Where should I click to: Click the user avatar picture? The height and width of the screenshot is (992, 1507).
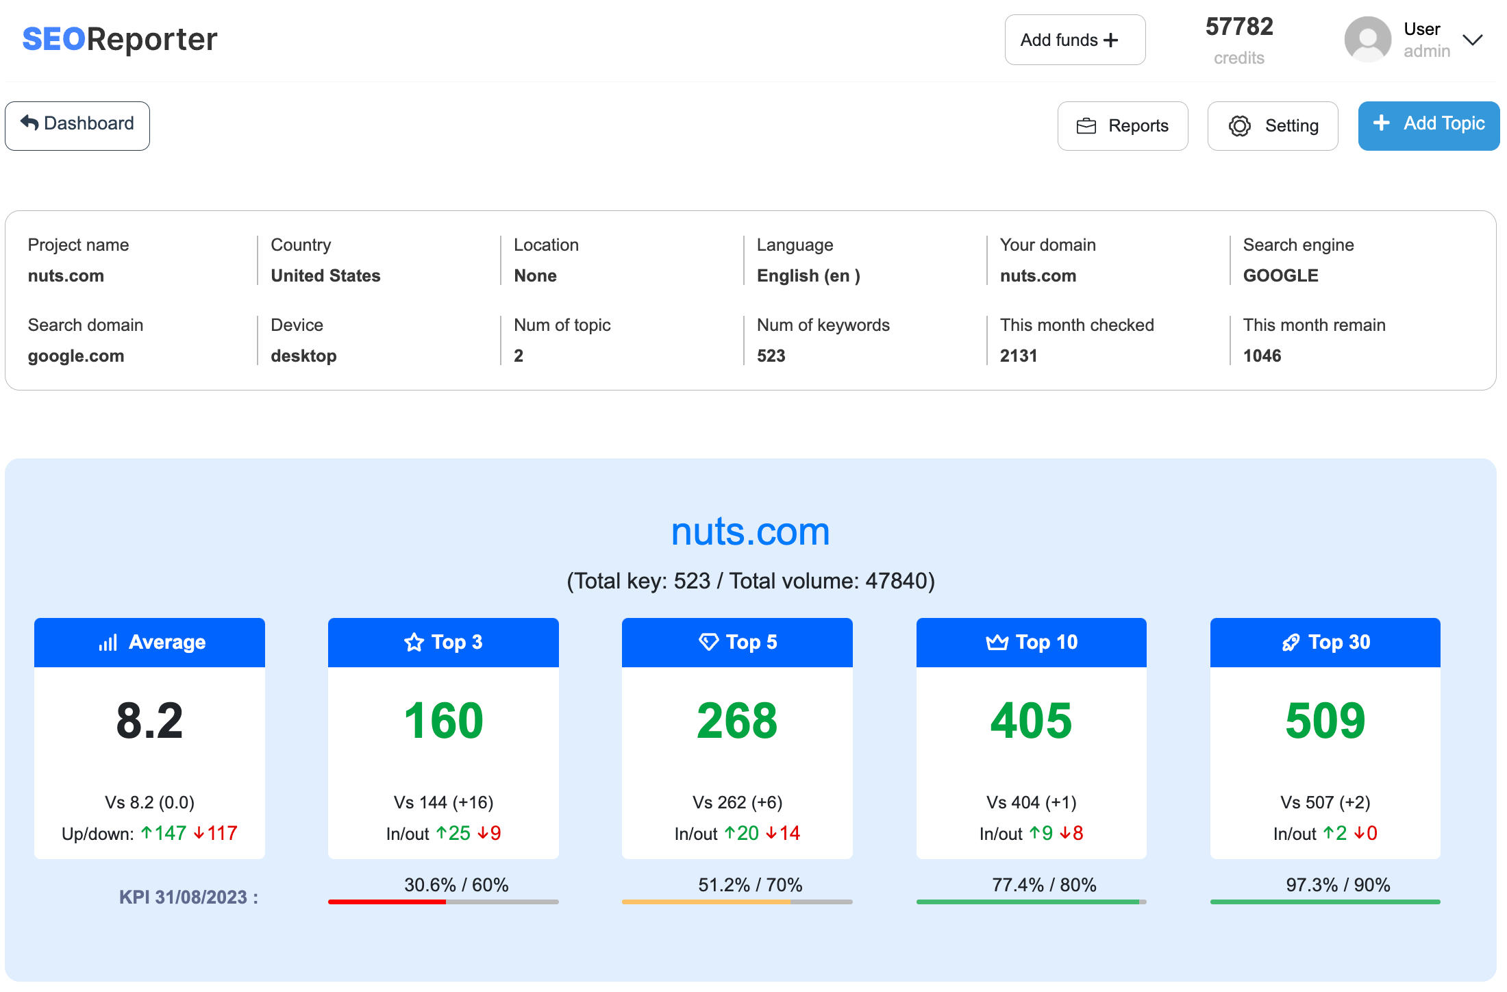click(1367, 40)
